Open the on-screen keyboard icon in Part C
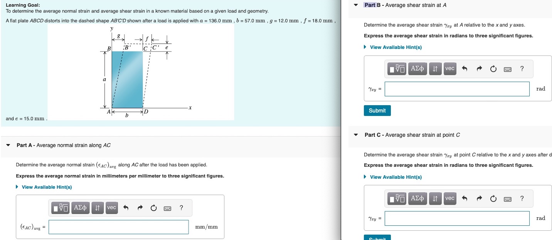The height and width of the screenshot is (240, 552). [507, 198]
